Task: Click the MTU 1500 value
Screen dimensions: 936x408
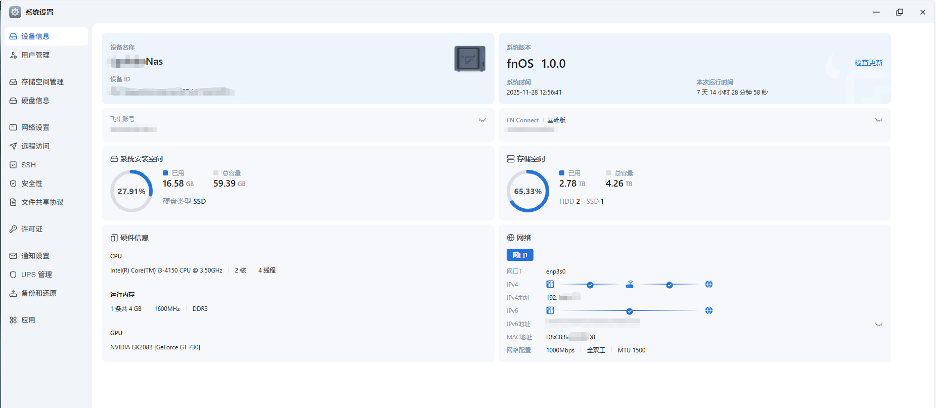Action: (x=632, y=350)
